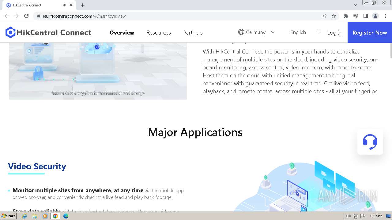This screenshot has width=392, height=220.
Task: Mute tab via speaker icon on tab
Action: 64,5
